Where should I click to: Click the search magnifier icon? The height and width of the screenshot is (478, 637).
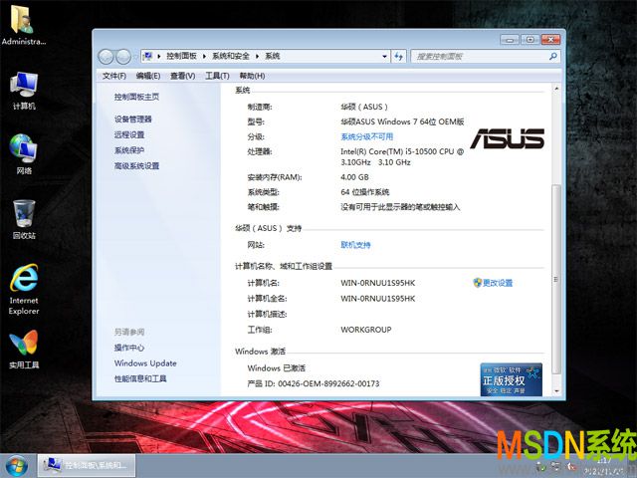click(553, 56)
